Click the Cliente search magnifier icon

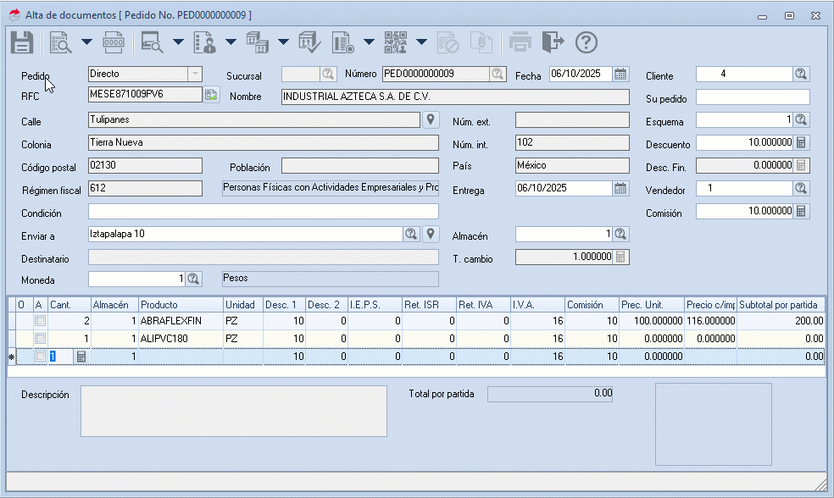click(801, 74)
